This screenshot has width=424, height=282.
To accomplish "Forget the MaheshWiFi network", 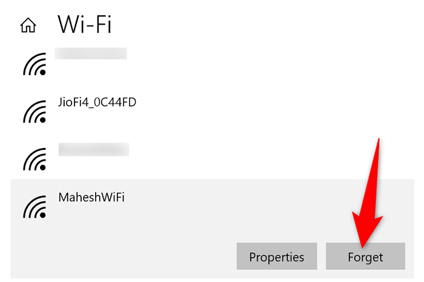I will 365,256.
